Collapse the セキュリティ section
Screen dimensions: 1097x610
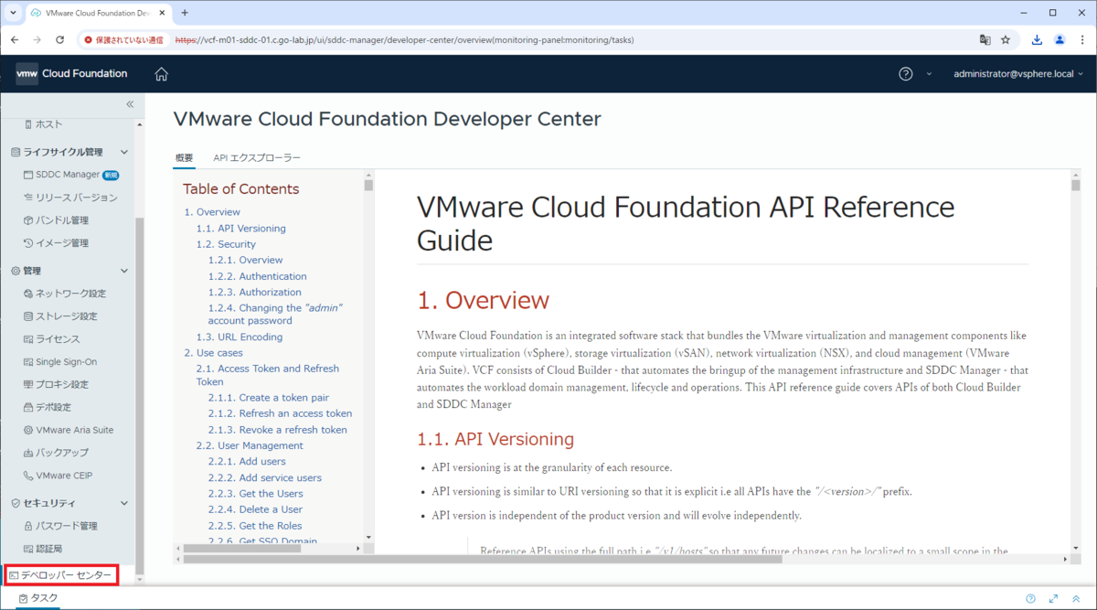124,503
